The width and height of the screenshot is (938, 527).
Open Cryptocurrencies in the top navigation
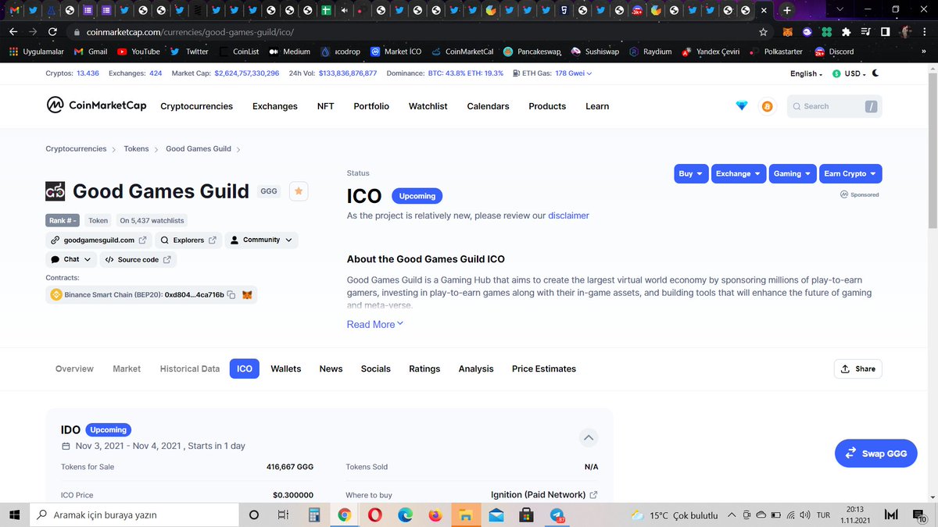point(196,106)
